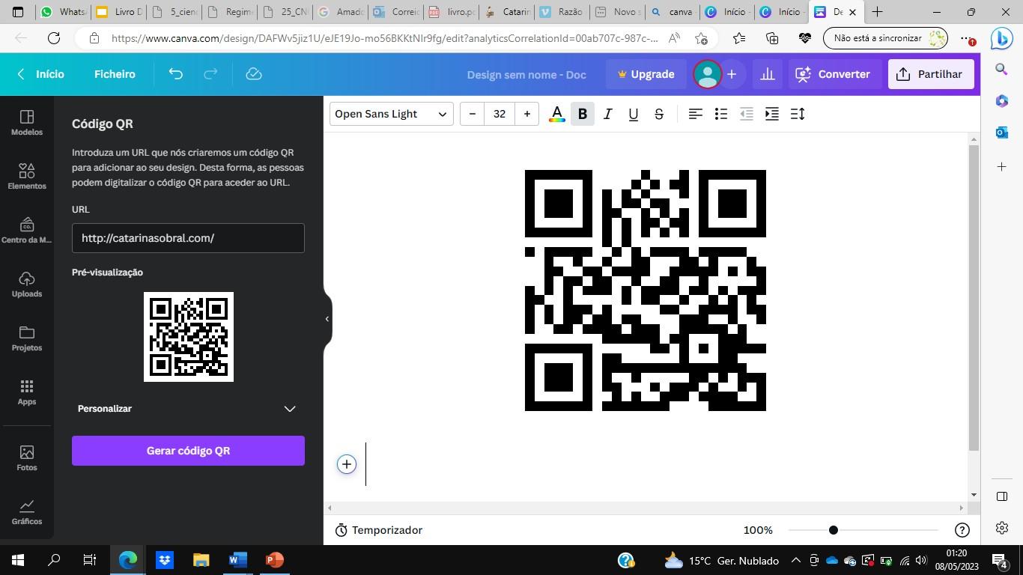The image size is (1023, 575).
Task: Click the Converter button
Action: pos(833,74)
